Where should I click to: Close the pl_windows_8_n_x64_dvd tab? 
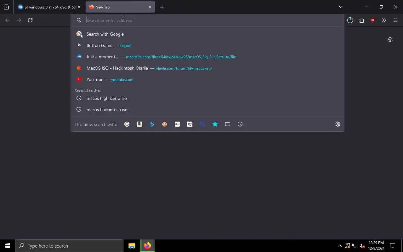pos(79,7)
